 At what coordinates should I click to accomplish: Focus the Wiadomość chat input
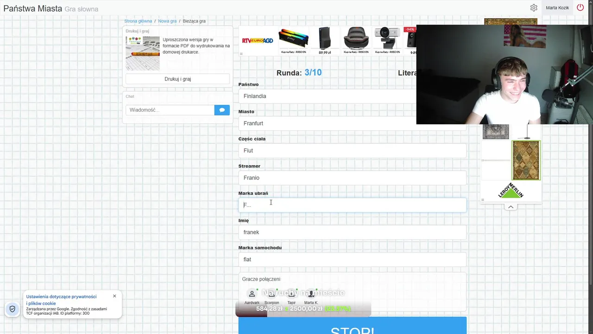pos(170,110)
